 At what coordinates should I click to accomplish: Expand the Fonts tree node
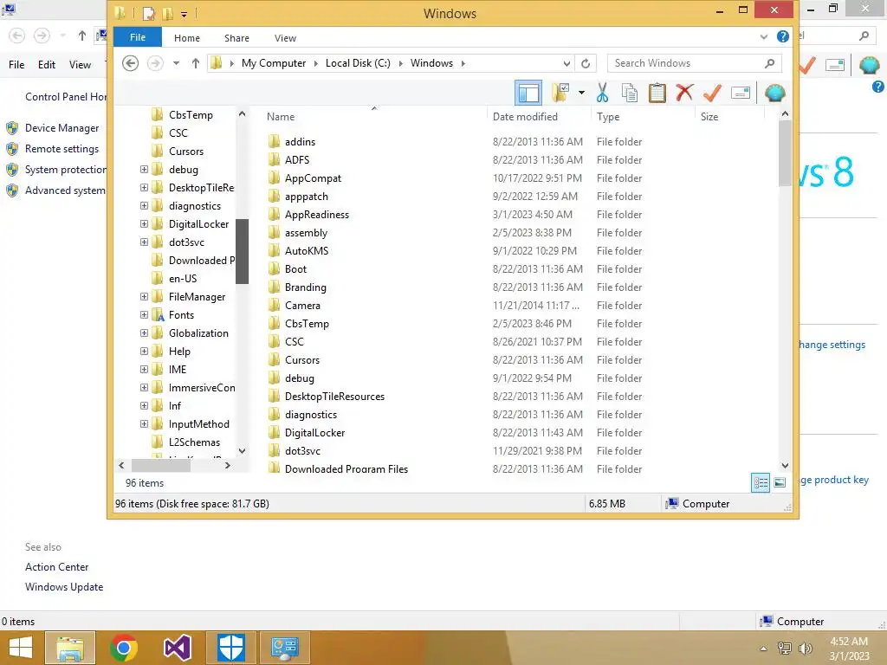click(x=144, y=314)
